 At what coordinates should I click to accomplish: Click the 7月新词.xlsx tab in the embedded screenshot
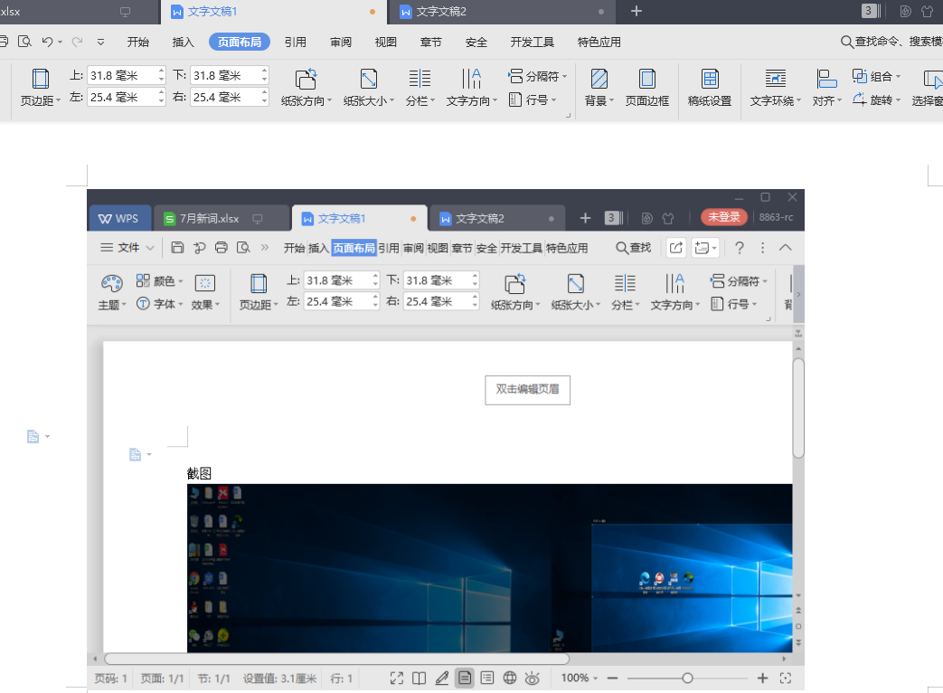pos(222,218)
